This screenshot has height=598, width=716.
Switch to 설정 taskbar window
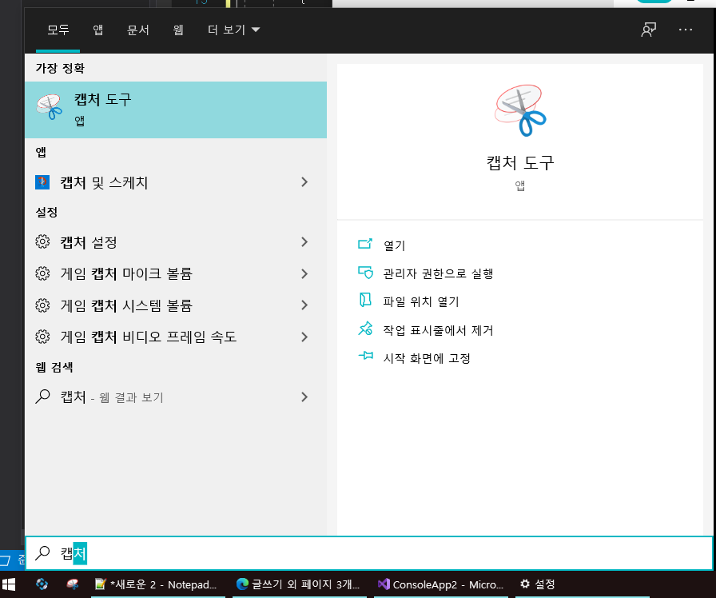tap(583, 584)
